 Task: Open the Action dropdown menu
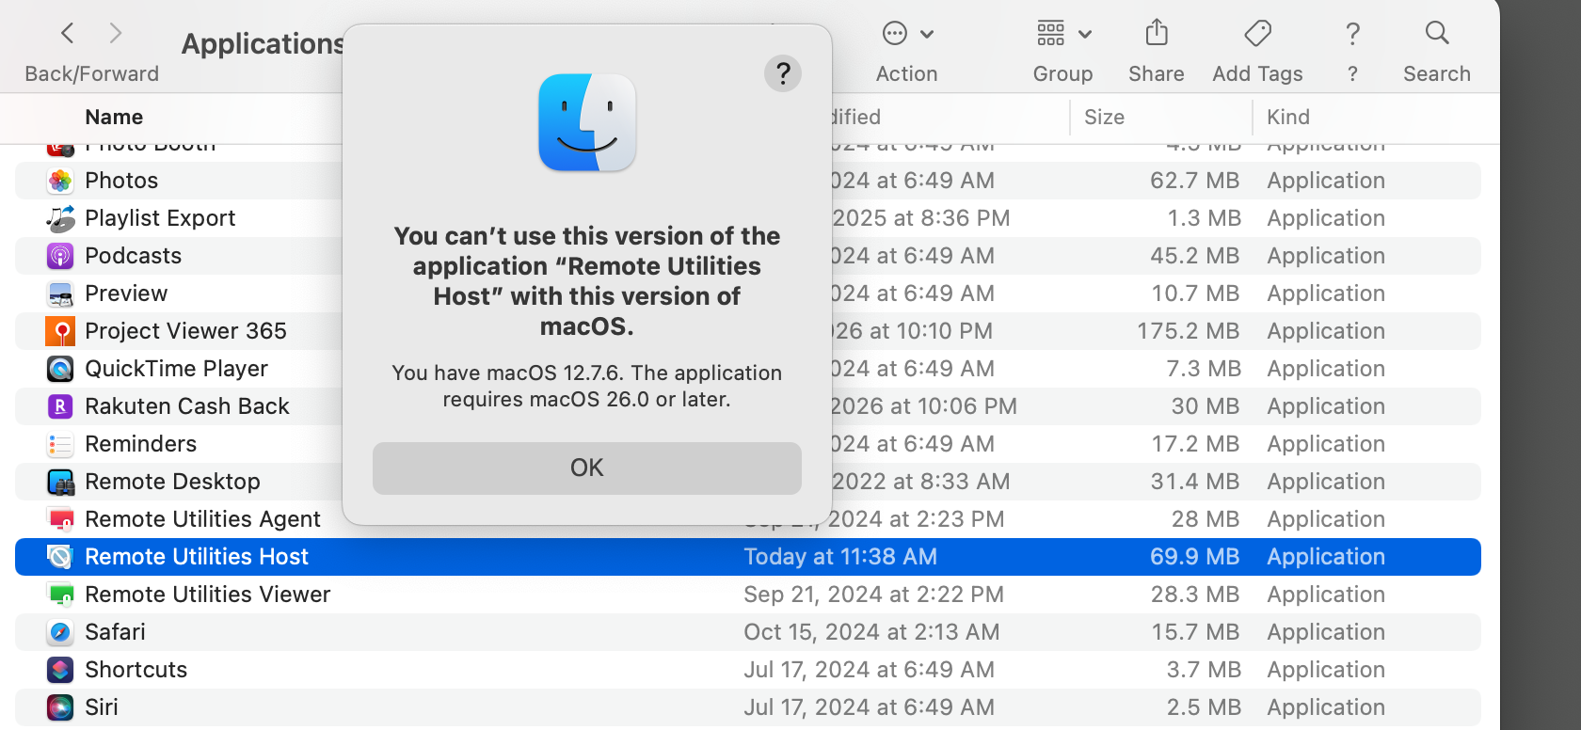907,34
